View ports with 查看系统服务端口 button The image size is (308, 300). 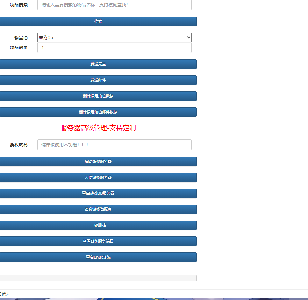98,241
